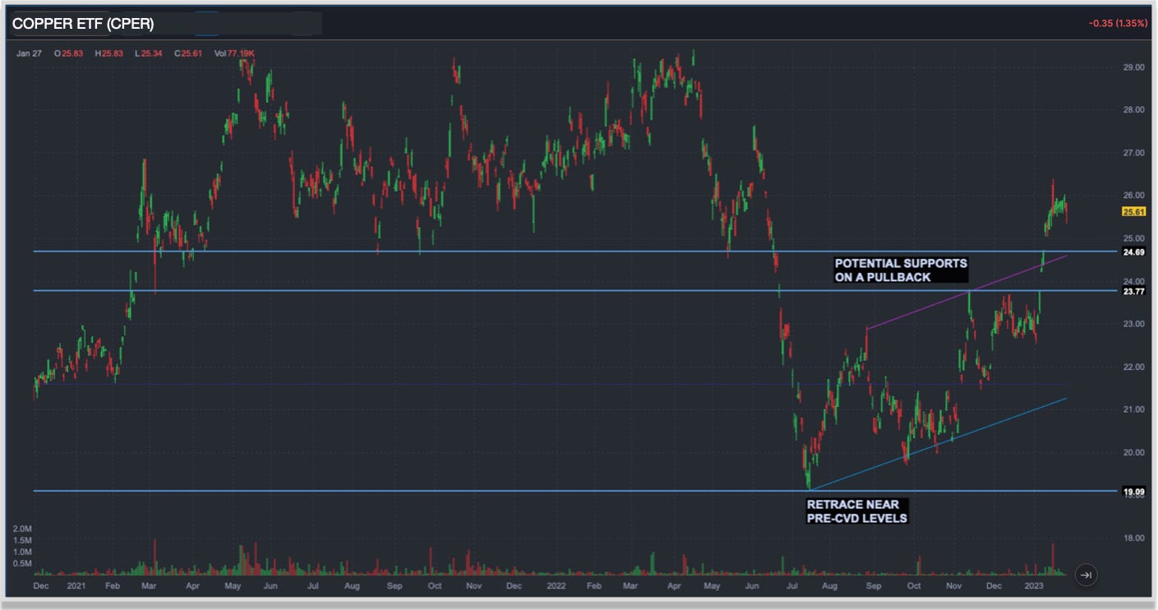Select the low price L 25.34
1158x610 pixels.
(x=149, y=53)
